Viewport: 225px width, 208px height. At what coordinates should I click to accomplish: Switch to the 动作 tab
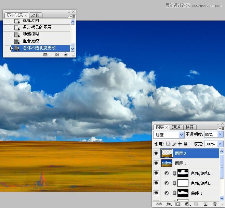(x=35, y=15)
